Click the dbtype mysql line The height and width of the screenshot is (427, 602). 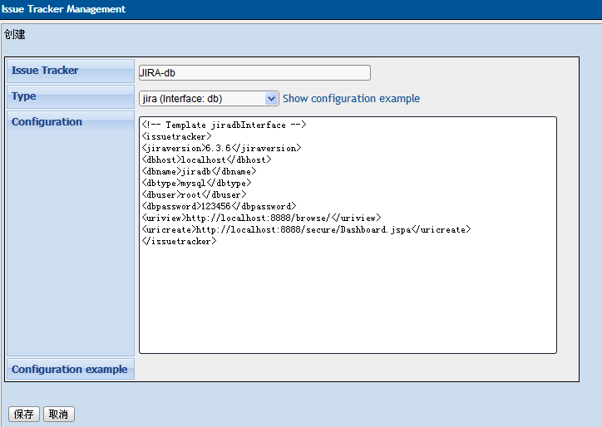point(196,183)
